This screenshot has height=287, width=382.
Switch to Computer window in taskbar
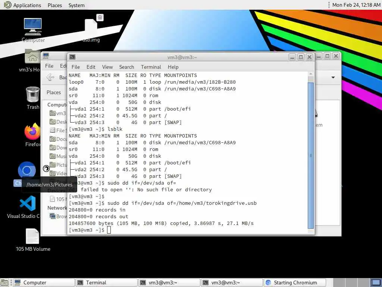click(44, 283)
